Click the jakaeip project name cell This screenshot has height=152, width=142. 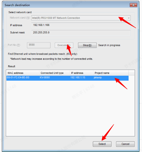coord(98,78)
